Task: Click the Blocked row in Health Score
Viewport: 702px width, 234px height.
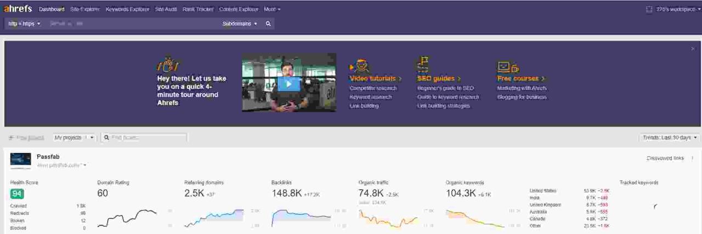Action: click(x=48, y=227)
